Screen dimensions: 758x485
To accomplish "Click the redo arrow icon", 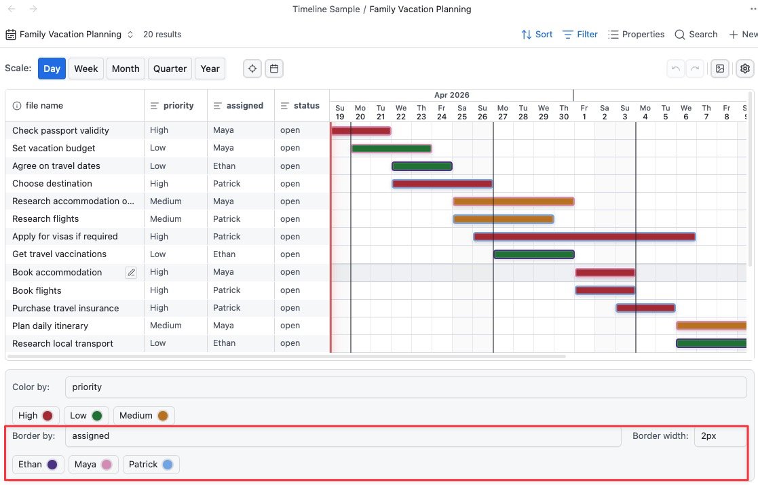I will [x=695, y=69].
